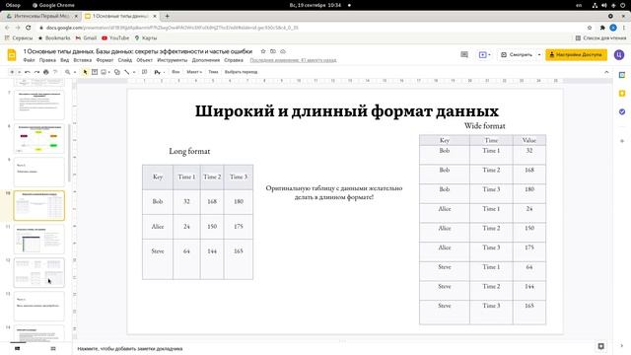The height and width of the screenshot is (355, 631).
Task: Open the Инструменты menu
Action: click(173, 60)
